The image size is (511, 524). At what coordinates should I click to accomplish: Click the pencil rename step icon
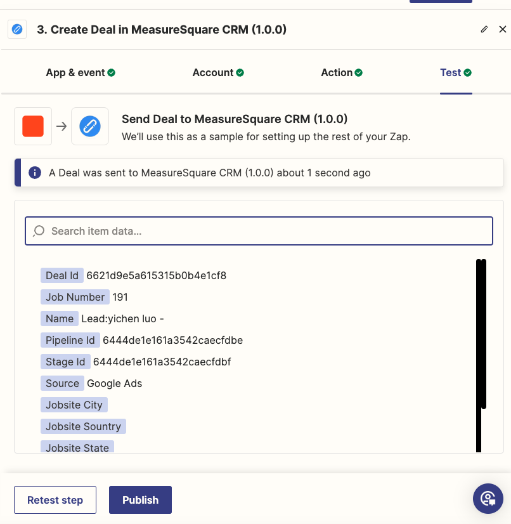484,29
